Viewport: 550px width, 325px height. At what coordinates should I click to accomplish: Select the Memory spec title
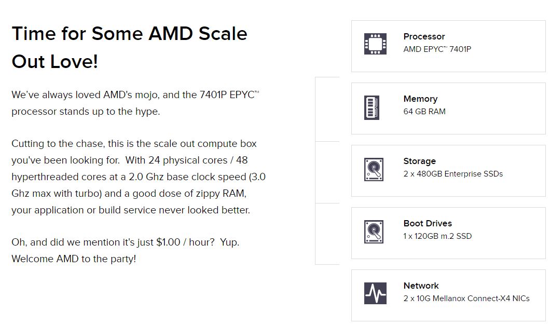(420, 99)
